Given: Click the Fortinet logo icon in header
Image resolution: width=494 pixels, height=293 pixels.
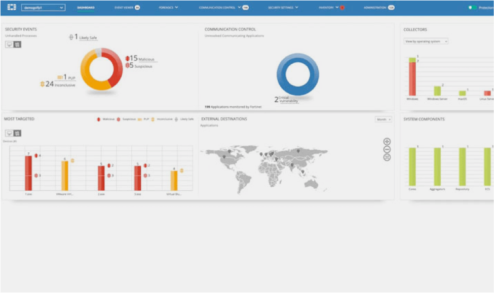Looking at the screenshot, I should pyautogui.click(x=12, y=7).
